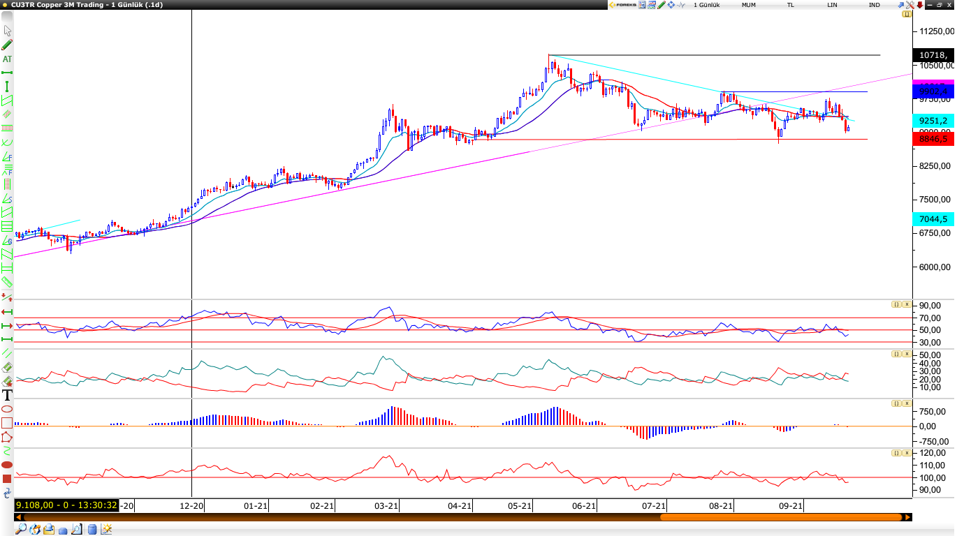964x536 pixels.
Task: Click the blue crosshair move icon in title bar
Action: click(x=671, y=5)
